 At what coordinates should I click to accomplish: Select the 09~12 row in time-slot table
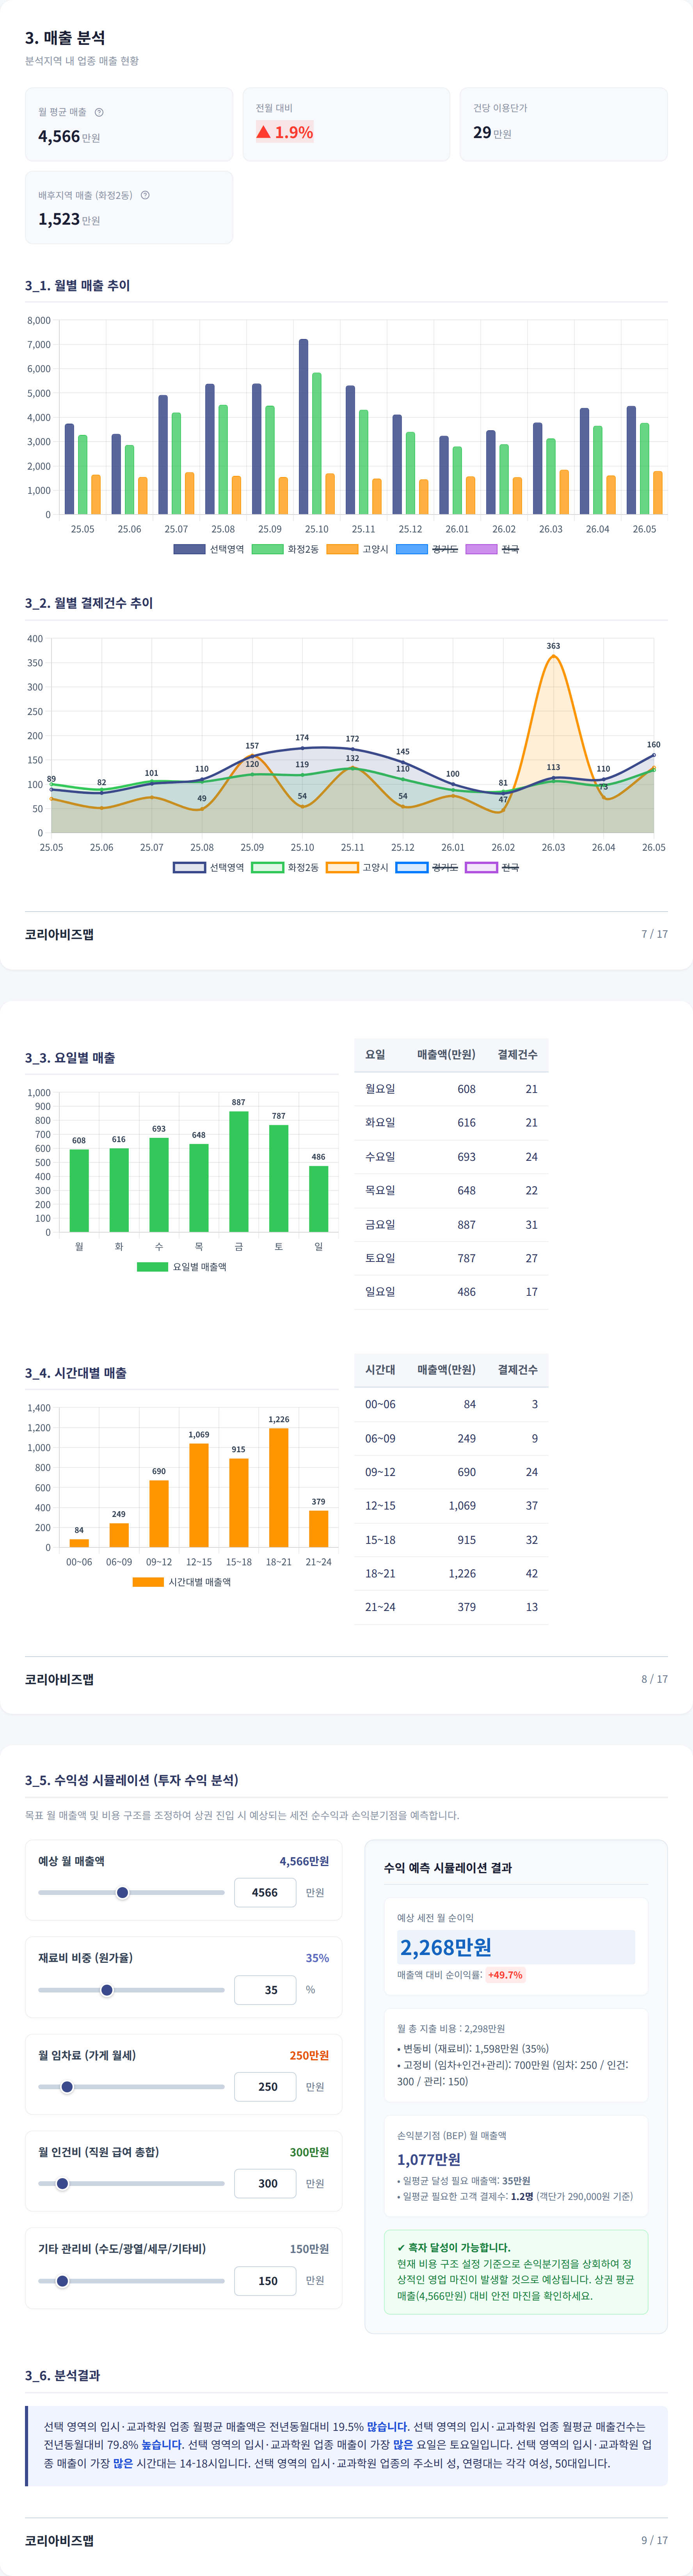tap(451, 1472)
